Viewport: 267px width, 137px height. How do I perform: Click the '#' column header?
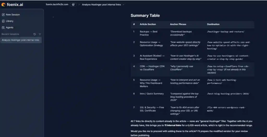(x=134, y=24)
